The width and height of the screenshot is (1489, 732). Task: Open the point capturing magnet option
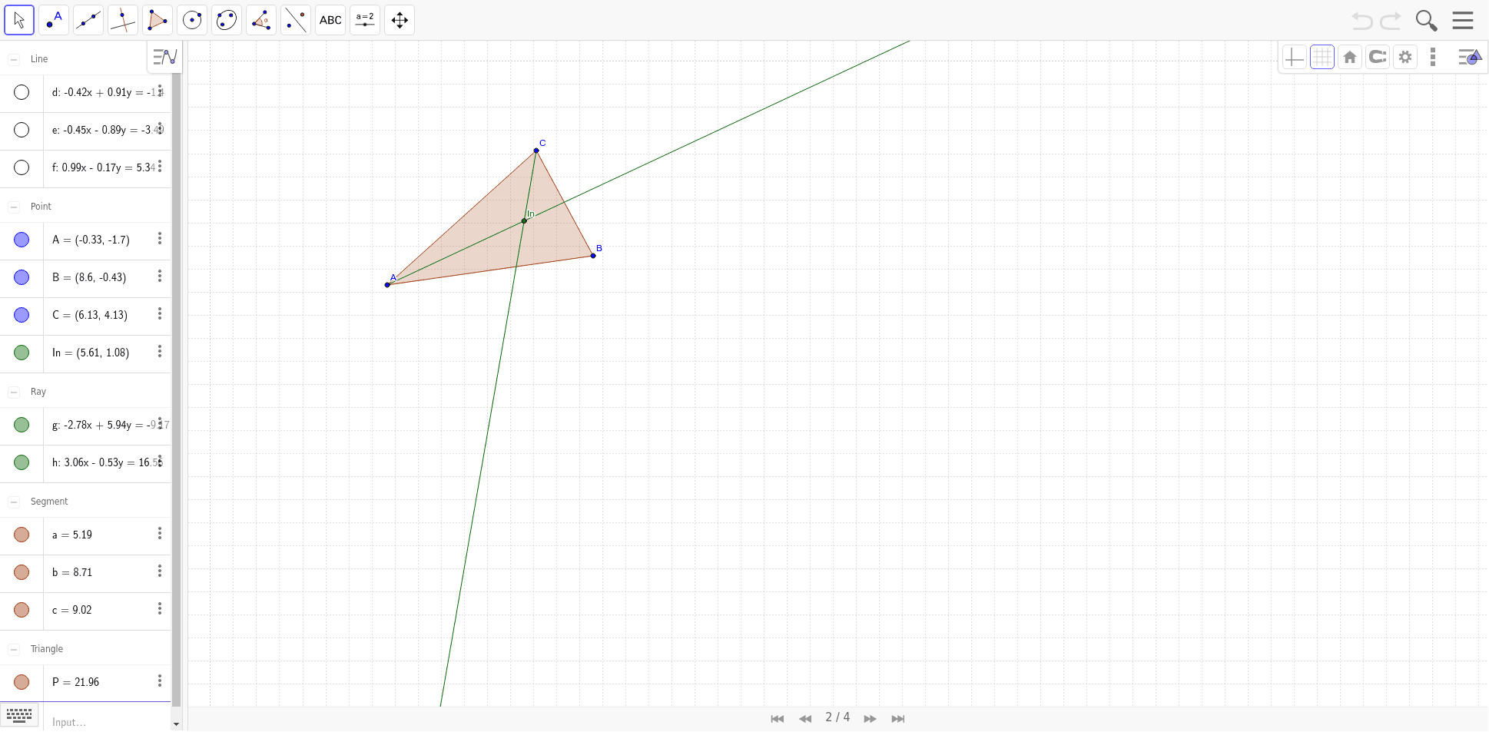click(x=1378, y=58)
